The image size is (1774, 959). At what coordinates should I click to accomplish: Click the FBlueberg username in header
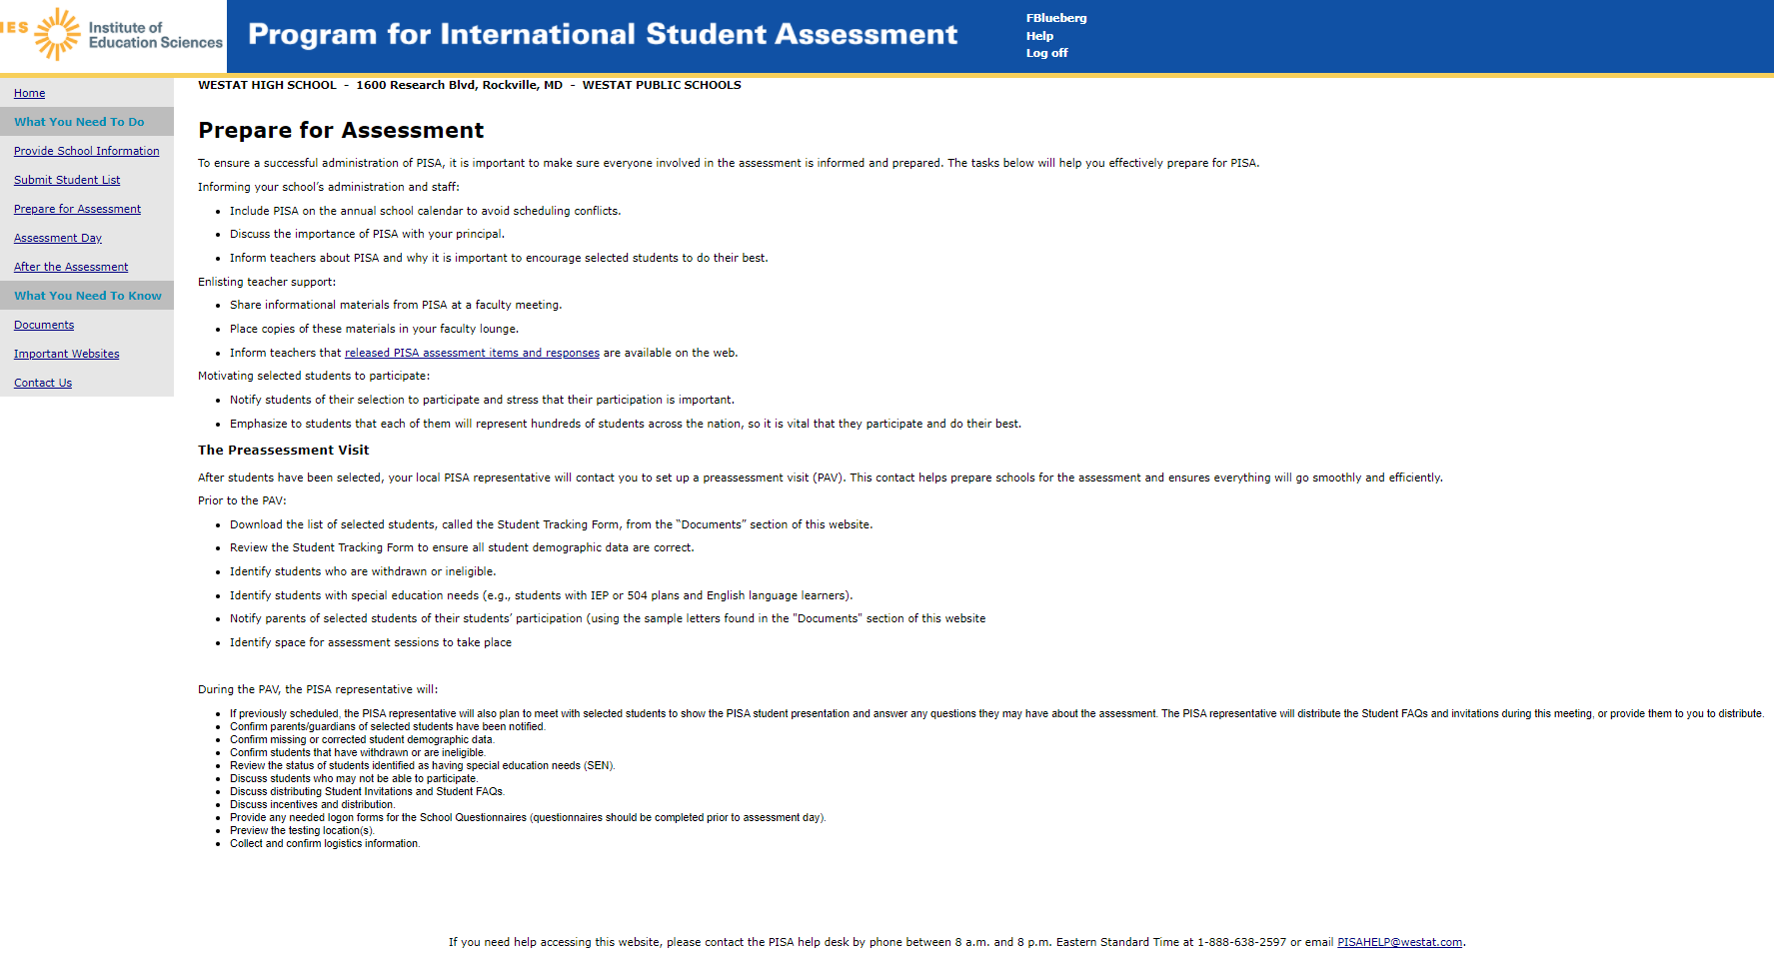pyautogui.click(x=1055, y=18)
